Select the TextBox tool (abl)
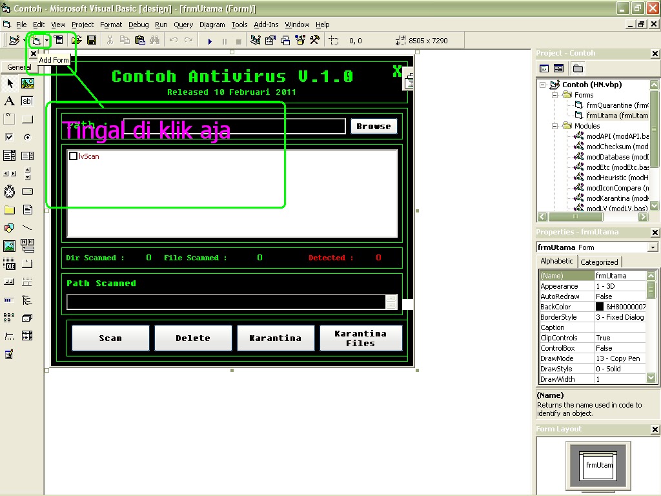This screenshot has width=661, height=496. tap(27, 101)
